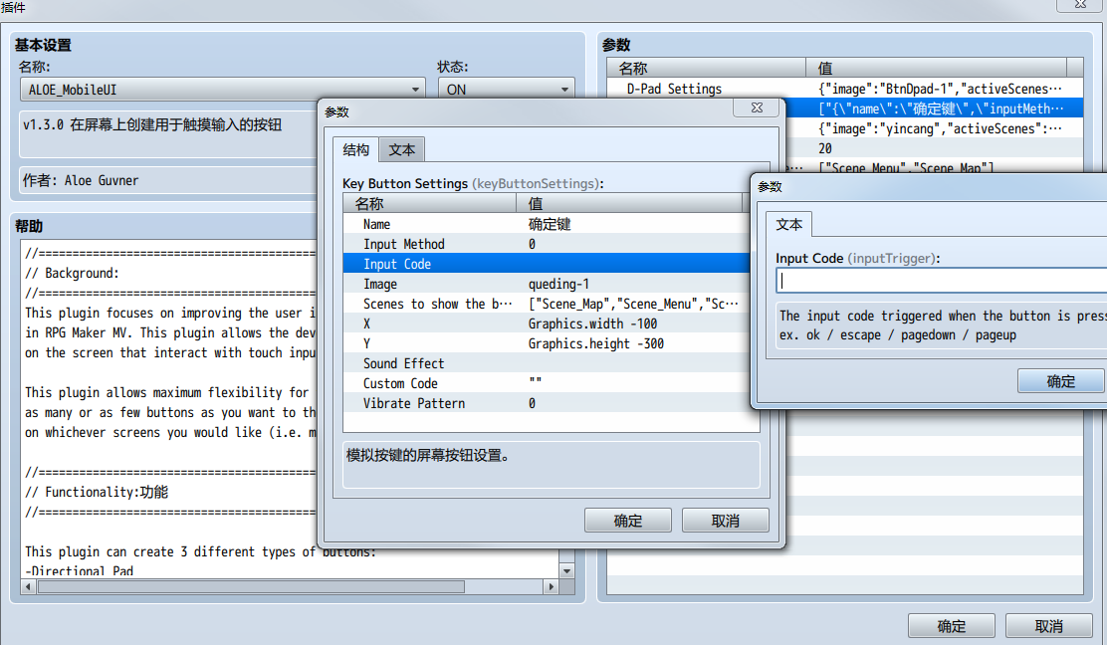The image size is (1107, 645).
Task: Select the Custom Code parameter row
Action: tap(547, 383)
